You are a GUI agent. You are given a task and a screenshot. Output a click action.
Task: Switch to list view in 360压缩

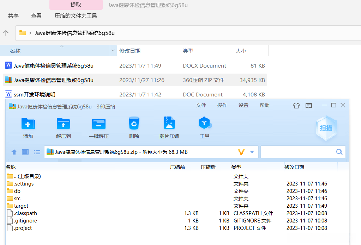(37, 152)
